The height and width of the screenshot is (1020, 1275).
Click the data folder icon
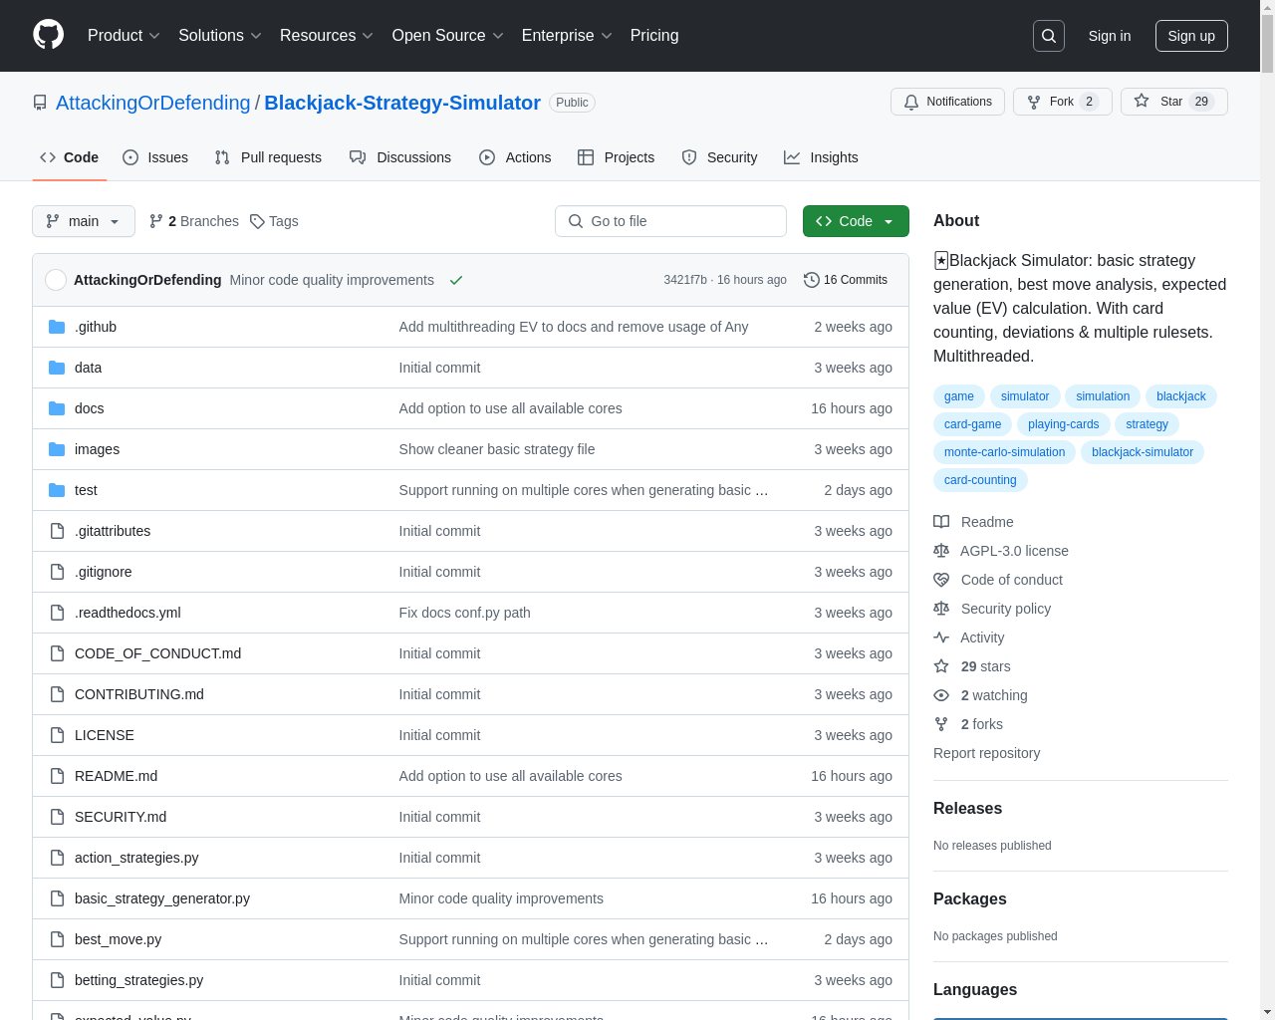(x=57, y=368)
